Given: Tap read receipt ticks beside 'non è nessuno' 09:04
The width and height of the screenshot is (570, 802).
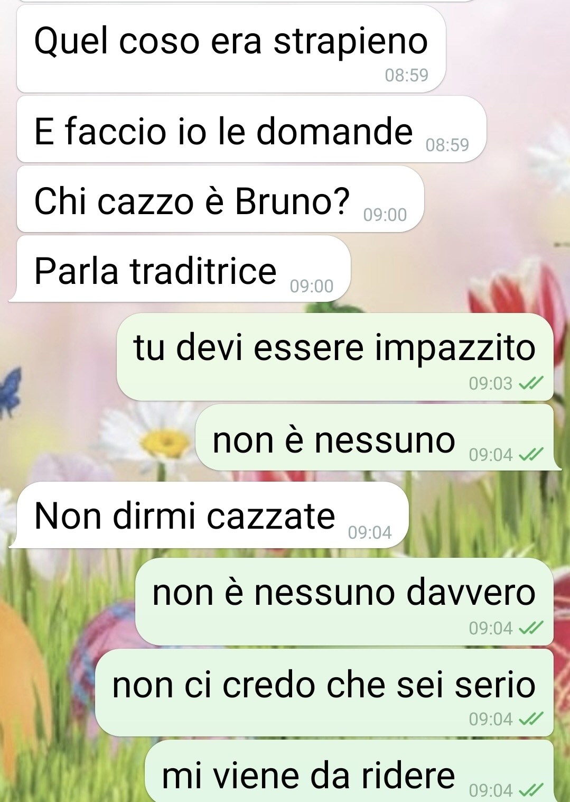Looking at the screenshot, I should click(531, 455).
